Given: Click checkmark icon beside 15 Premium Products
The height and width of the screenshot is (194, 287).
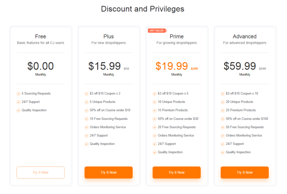Looking at the screenshot, I should 155,111.
